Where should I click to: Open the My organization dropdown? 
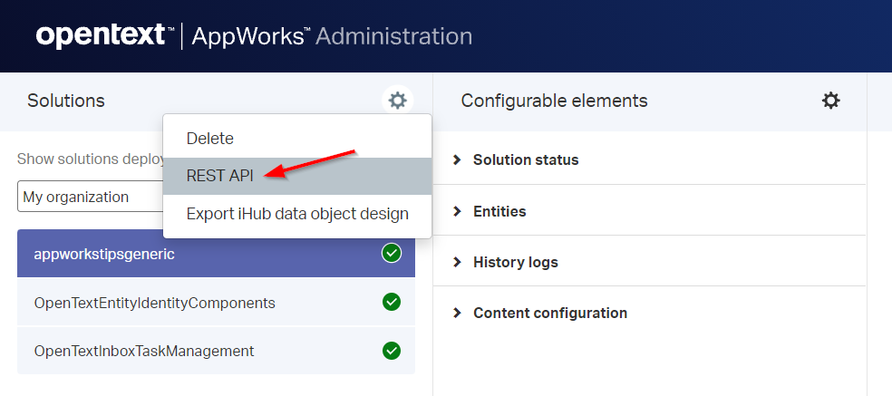(x=91, y=197)
